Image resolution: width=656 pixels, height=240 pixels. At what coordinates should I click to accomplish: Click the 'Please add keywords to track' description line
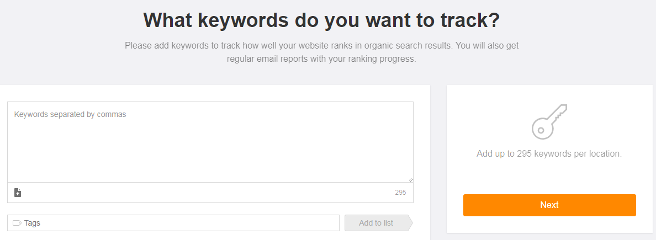321,45
